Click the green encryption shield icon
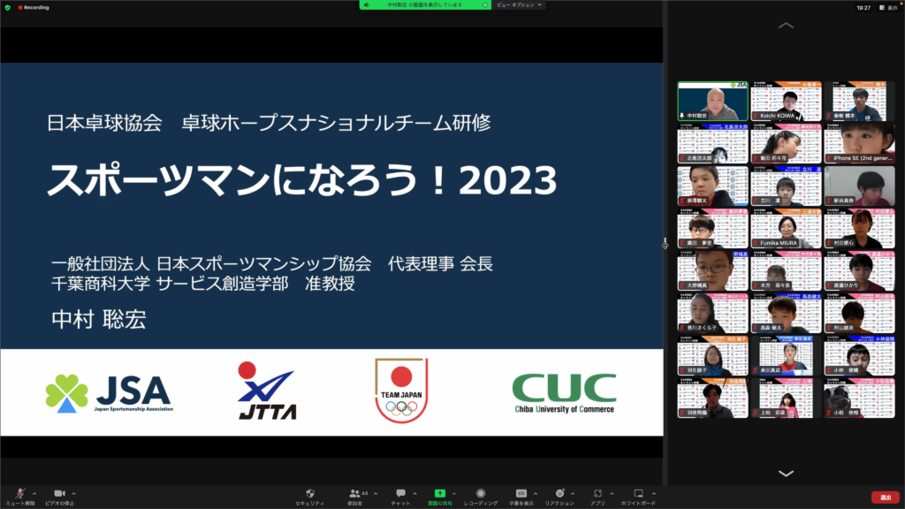 tap(8, 7)
